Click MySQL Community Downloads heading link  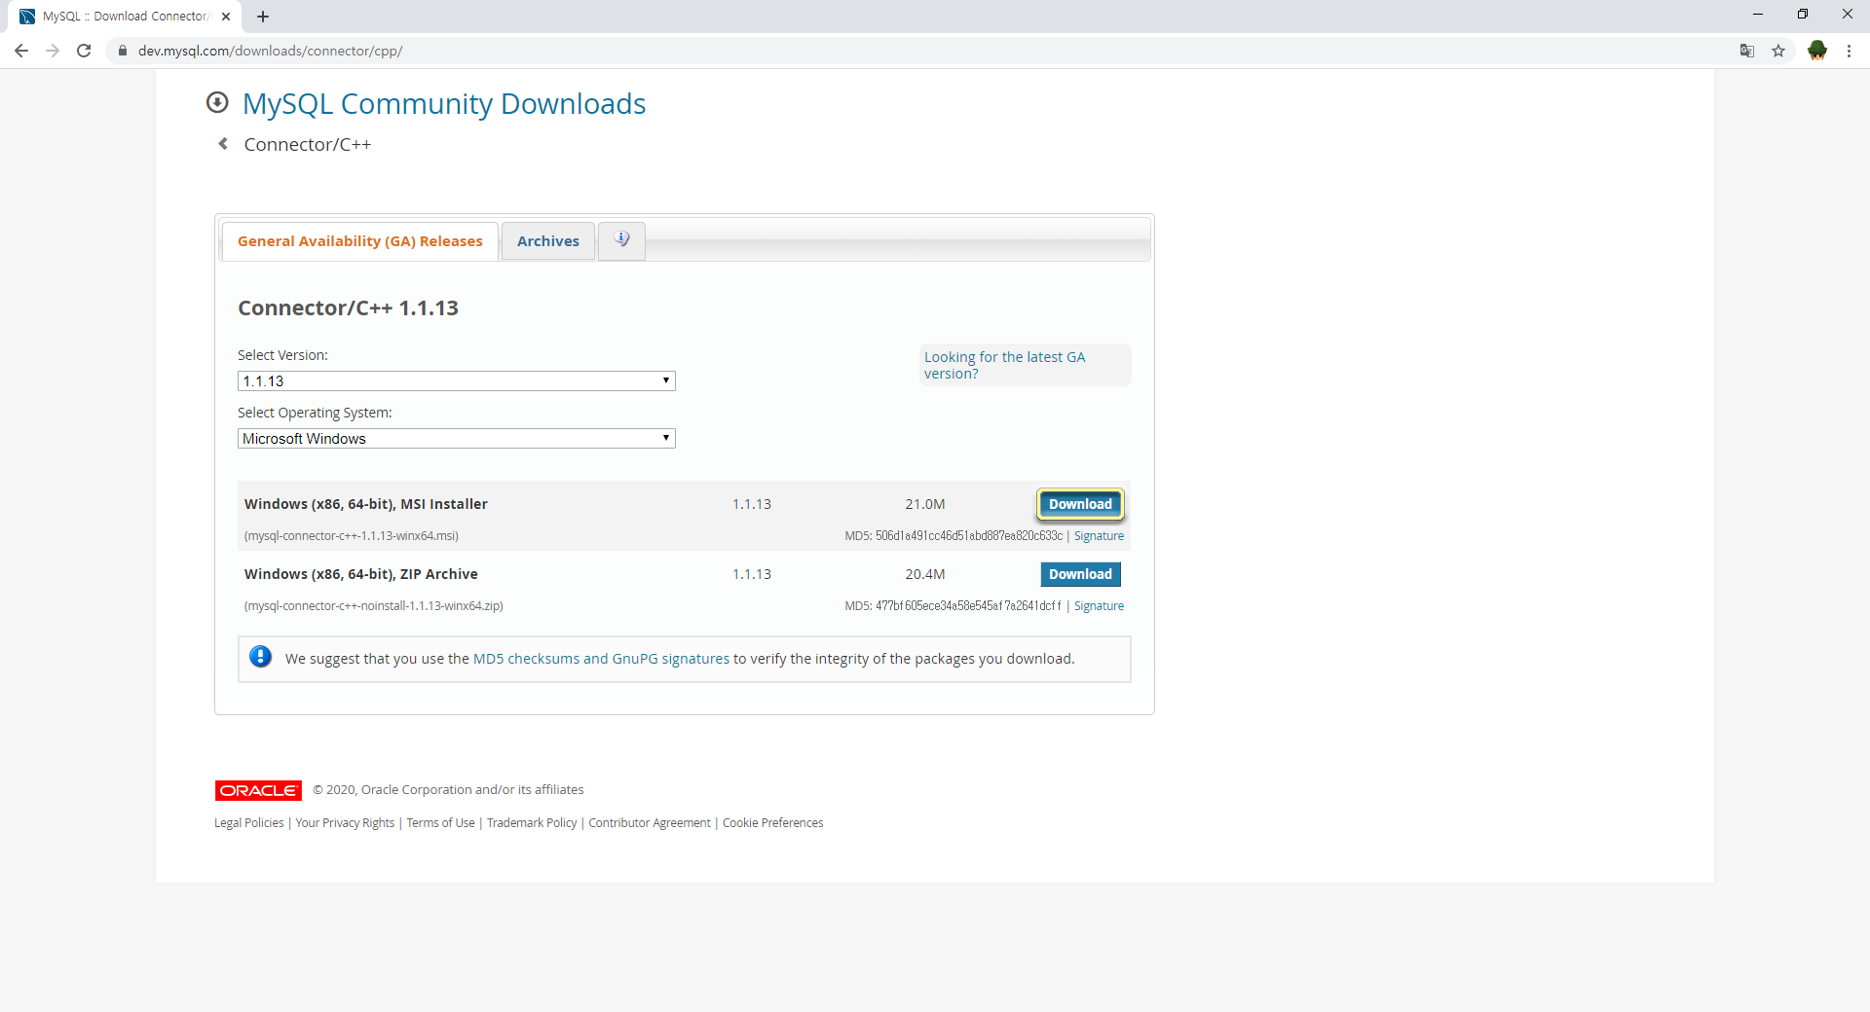(444, 103)
